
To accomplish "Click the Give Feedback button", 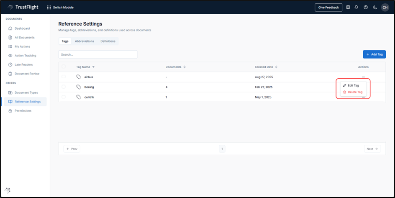I will coord(328,7).
